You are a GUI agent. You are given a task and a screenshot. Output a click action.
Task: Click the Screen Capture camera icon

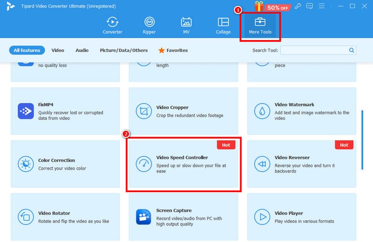point(144,217)
